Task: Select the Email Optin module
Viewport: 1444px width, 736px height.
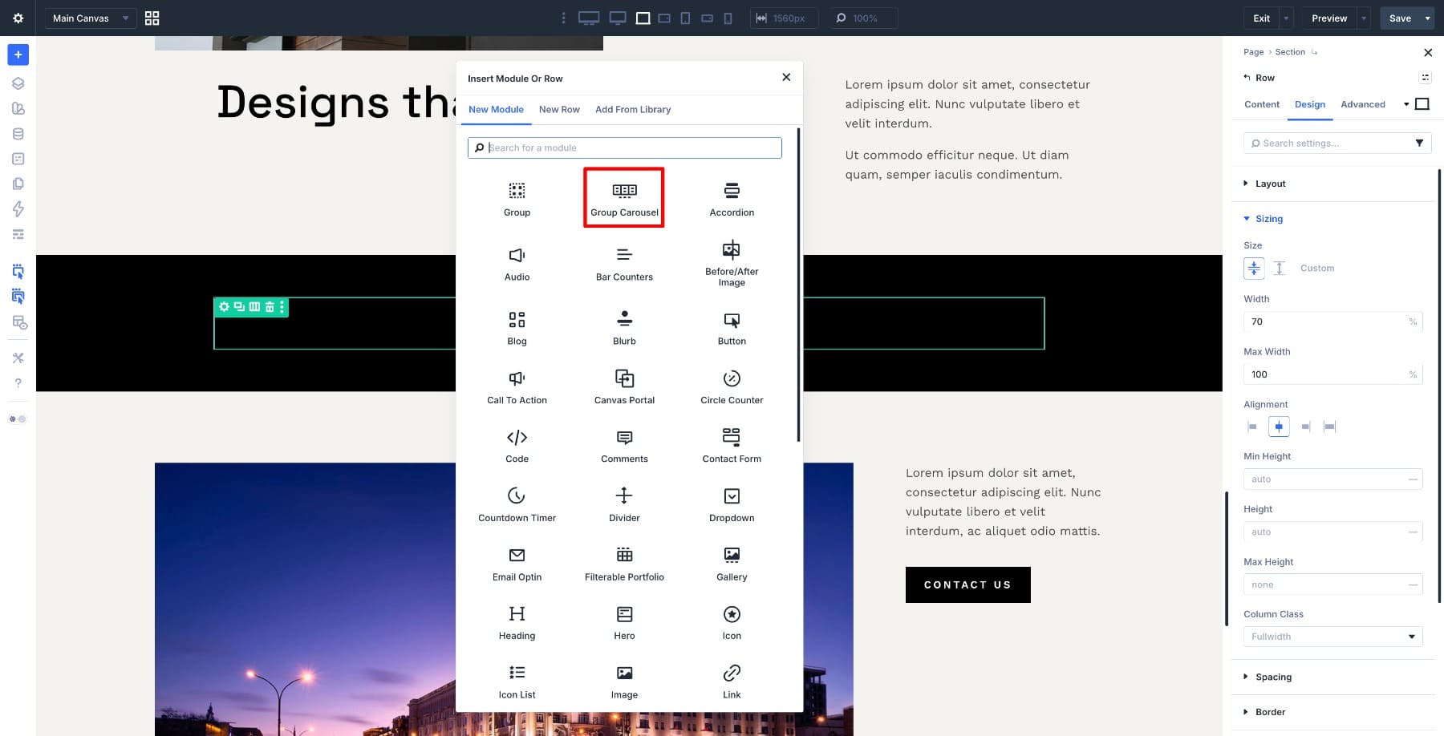Action: click(x=517, y=562)
